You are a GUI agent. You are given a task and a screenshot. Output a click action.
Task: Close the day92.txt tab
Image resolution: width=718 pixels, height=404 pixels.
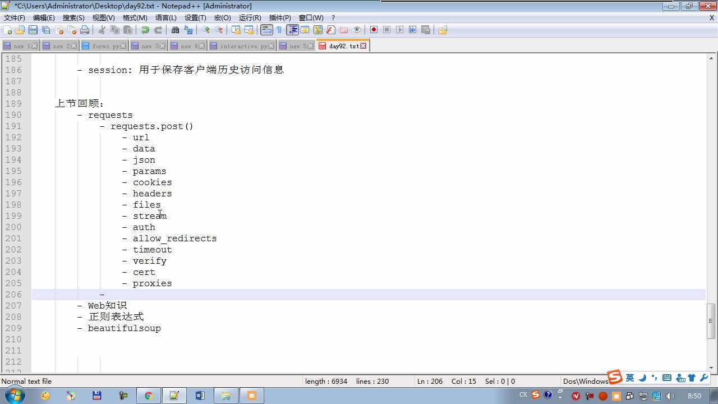[363, 46]
